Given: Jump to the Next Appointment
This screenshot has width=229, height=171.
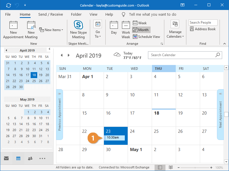Looking at the screenshot, I should click(x=220, y=115).
